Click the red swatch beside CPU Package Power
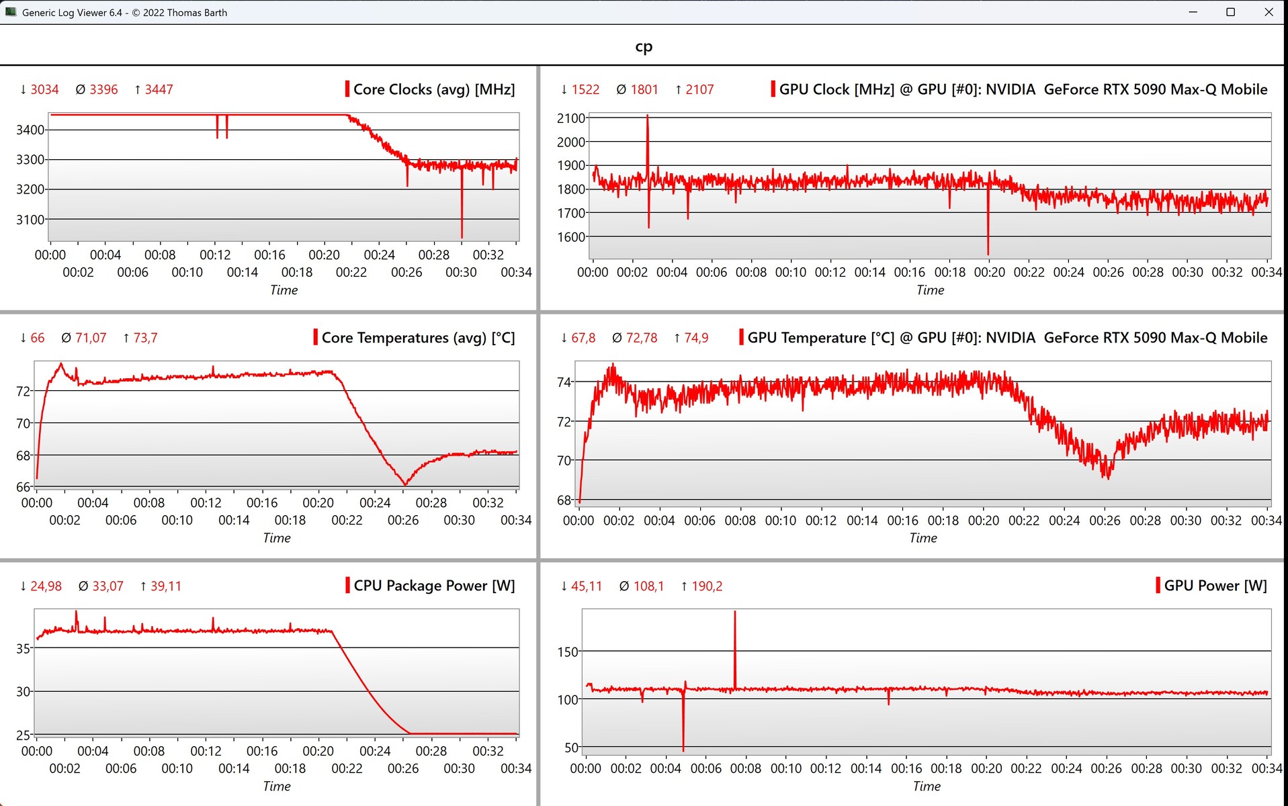Viewport: 1288px width, 806px height. [347, 585]
